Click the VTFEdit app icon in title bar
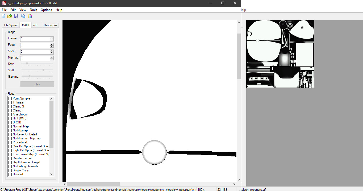This screenshot has height=191, width=363. (4, 3)
